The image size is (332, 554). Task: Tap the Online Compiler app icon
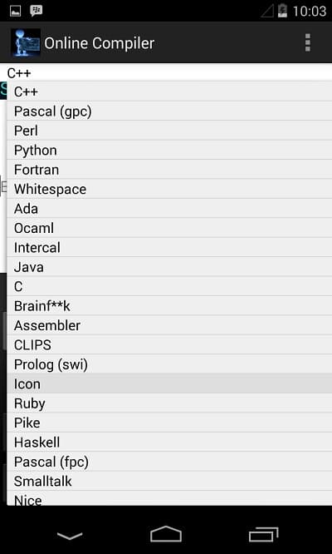click(26, 42)
